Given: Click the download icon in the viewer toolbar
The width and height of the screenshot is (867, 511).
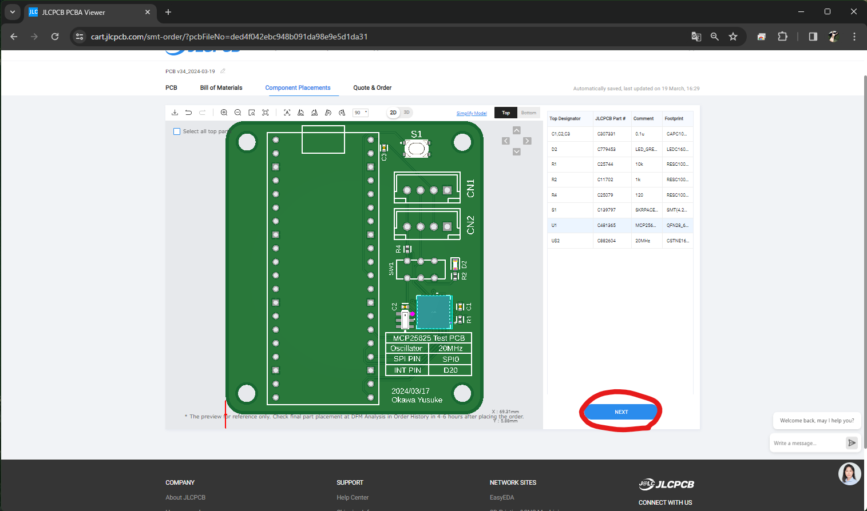Looking at the screenshot, I should coord(175,112).
